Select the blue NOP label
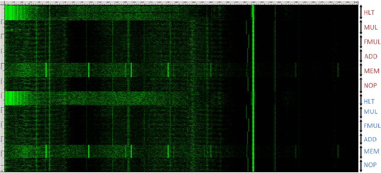The height and width of the screenshot is (173, 381). point(370,165)
